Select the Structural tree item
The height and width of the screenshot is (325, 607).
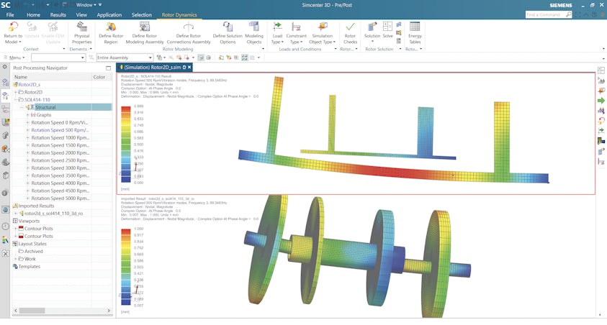pos(45,107)
